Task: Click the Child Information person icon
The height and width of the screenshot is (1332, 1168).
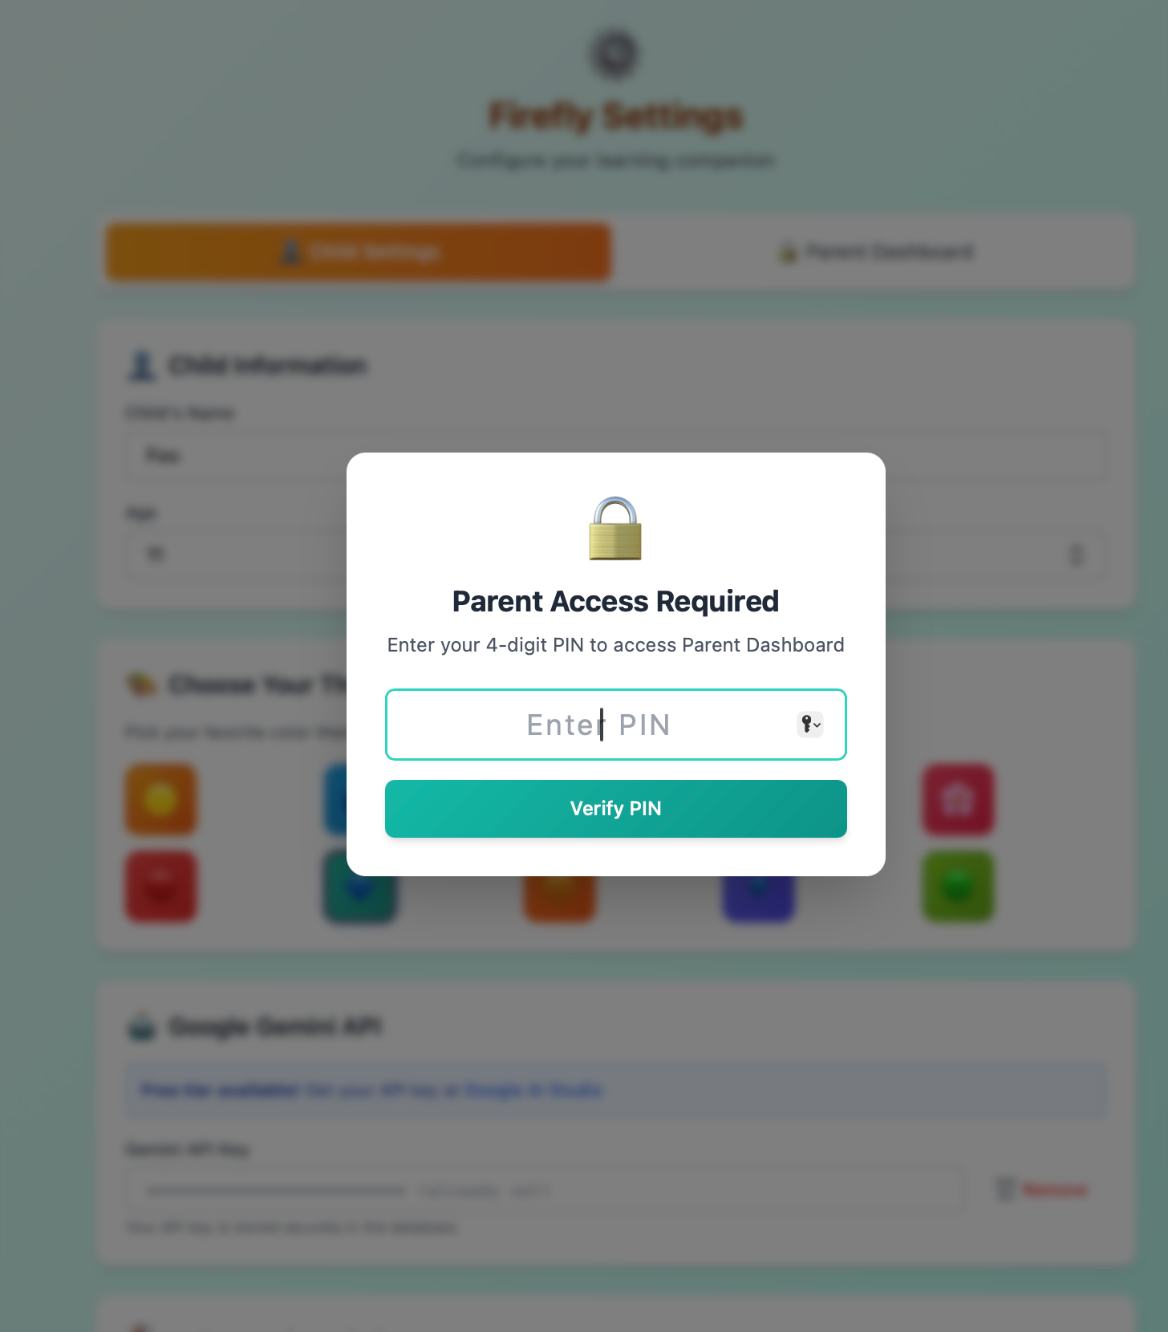Action: click(142, 366)
